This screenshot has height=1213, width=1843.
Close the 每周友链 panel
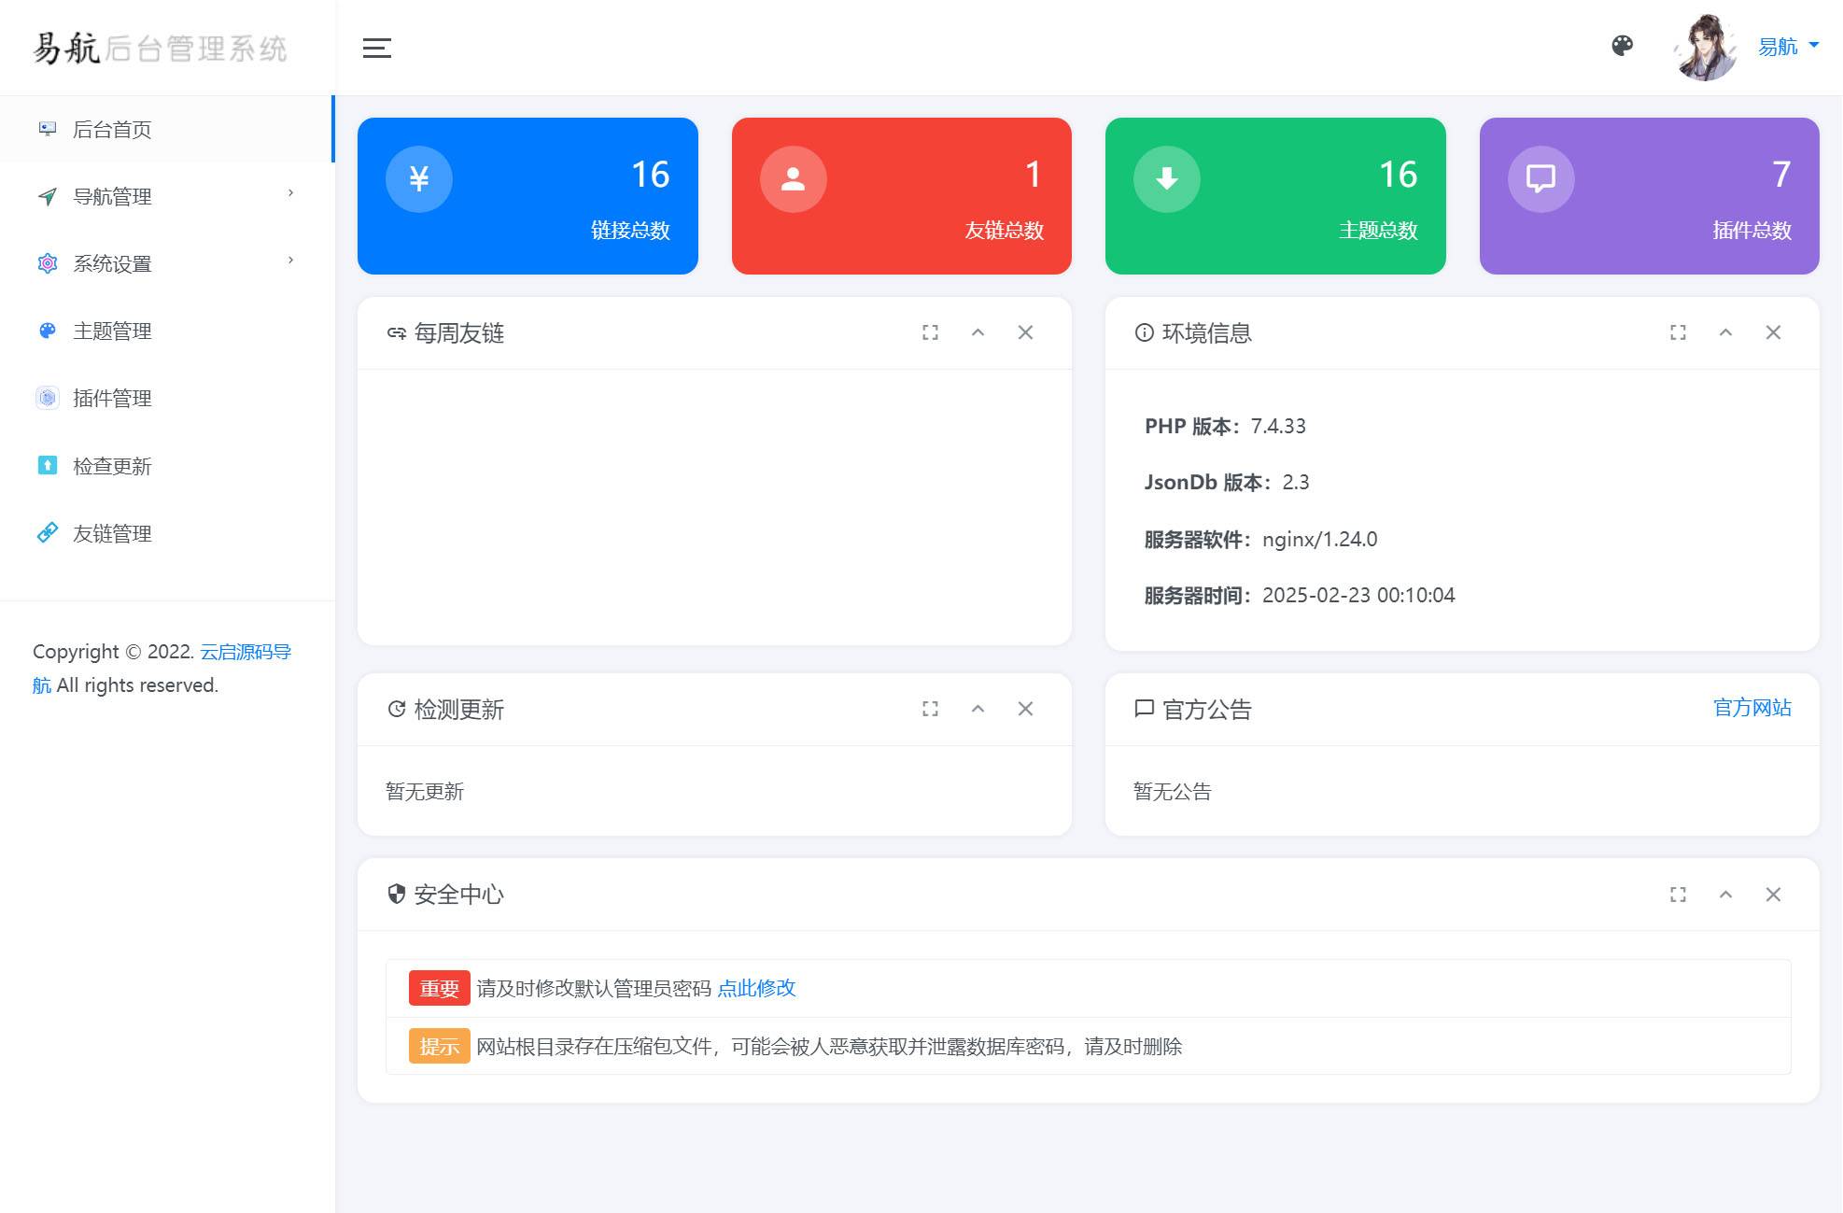point(1025,332)
